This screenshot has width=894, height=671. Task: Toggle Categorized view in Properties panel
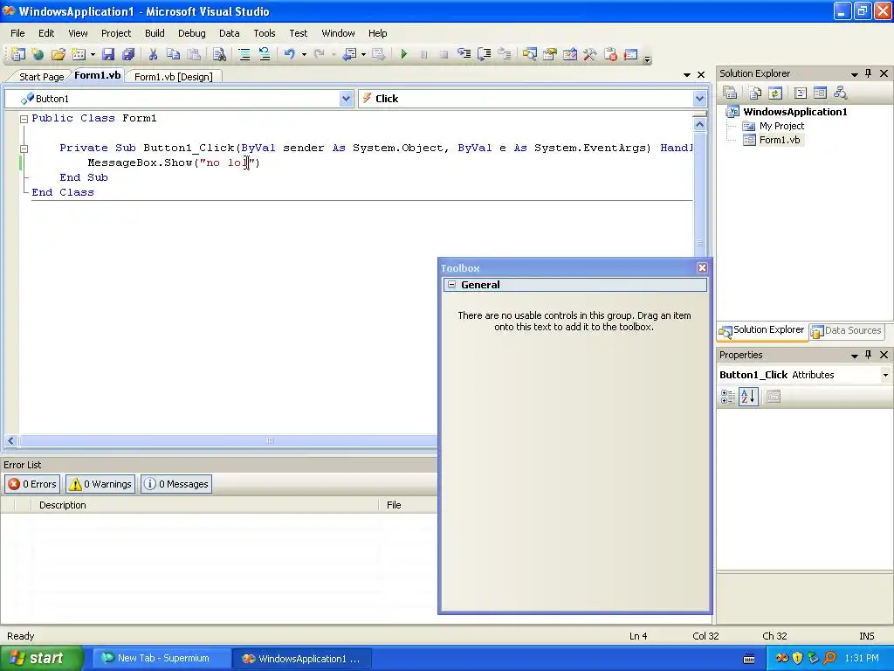(x=728, y=397)
